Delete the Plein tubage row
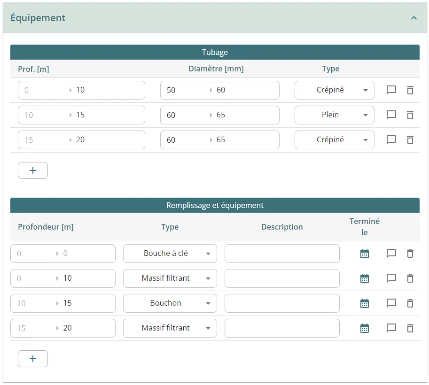Screen dimensions: 429x385 point(410,115)
